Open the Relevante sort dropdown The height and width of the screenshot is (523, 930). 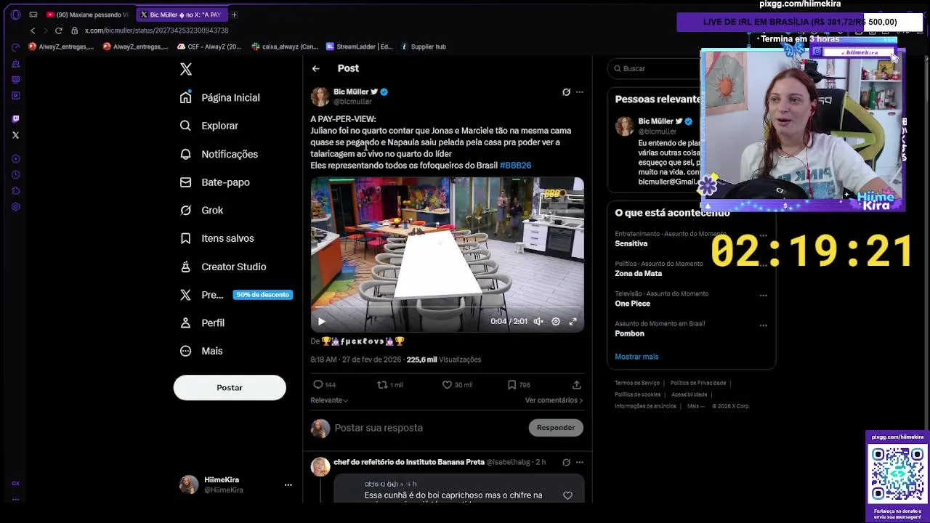click(x=329, y=400)
